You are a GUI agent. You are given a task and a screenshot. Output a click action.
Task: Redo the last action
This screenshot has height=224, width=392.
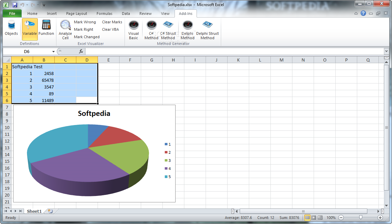click(x=33, y=5)
